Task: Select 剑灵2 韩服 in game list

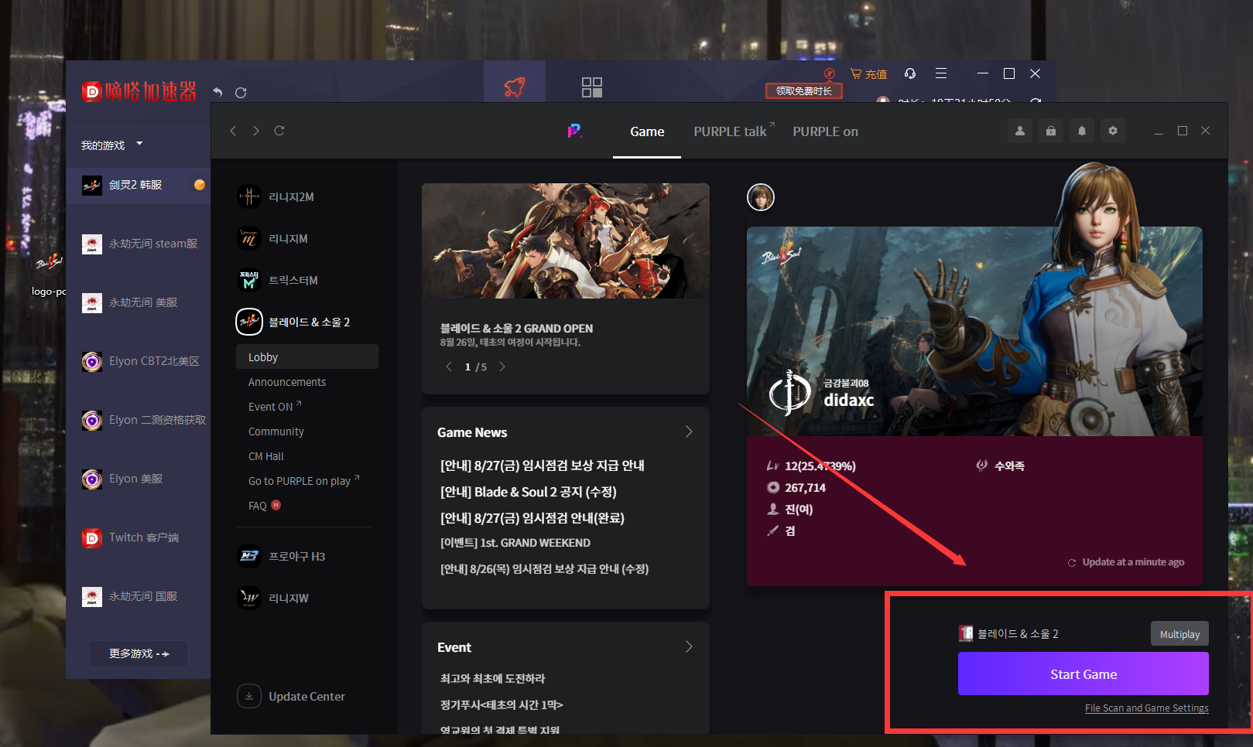Action: (138, 186)
